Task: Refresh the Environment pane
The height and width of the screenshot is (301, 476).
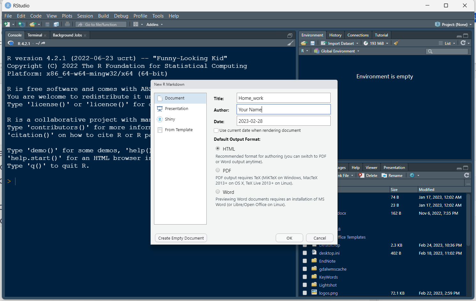Action: click(x=463, y=43)
